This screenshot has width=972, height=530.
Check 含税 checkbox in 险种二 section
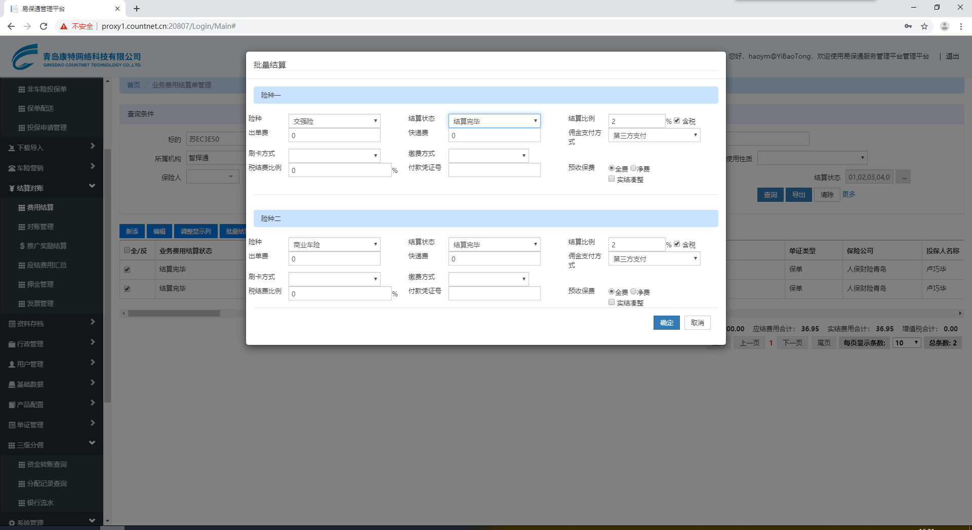pos(677,244)
